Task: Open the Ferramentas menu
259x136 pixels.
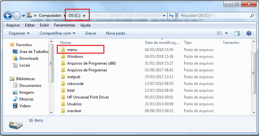Action: (65, 25)
